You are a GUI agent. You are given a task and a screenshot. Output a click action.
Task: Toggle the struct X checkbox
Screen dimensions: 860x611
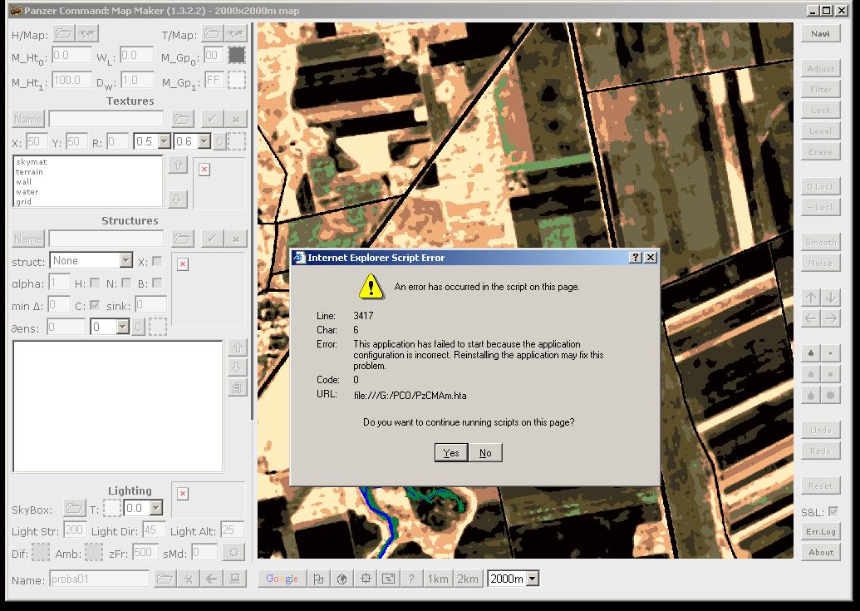157,261
